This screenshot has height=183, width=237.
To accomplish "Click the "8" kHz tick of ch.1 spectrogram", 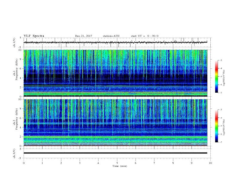I will click(21, 59).
